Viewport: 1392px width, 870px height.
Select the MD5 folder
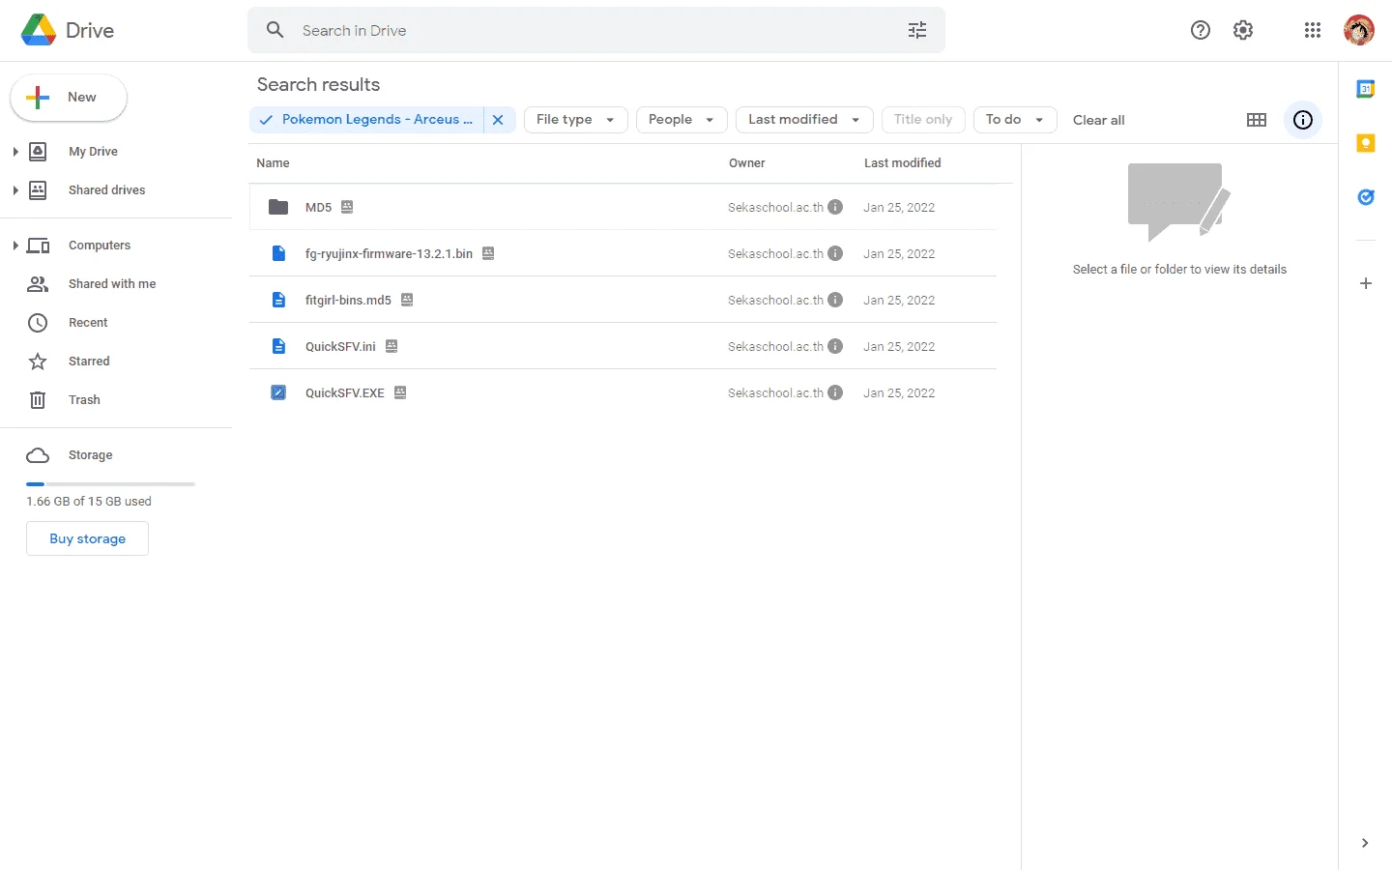pyautogui.click(x=623, y=207)
